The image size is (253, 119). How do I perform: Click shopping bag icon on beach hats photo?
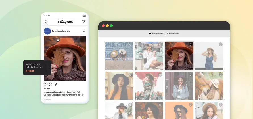pyautogui.click(x=130, y=45)
